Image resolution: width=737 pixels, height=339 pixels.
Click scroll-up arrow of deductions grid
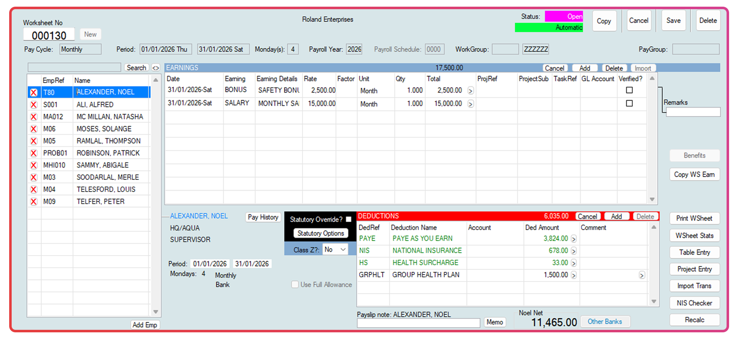click(654, 227)
